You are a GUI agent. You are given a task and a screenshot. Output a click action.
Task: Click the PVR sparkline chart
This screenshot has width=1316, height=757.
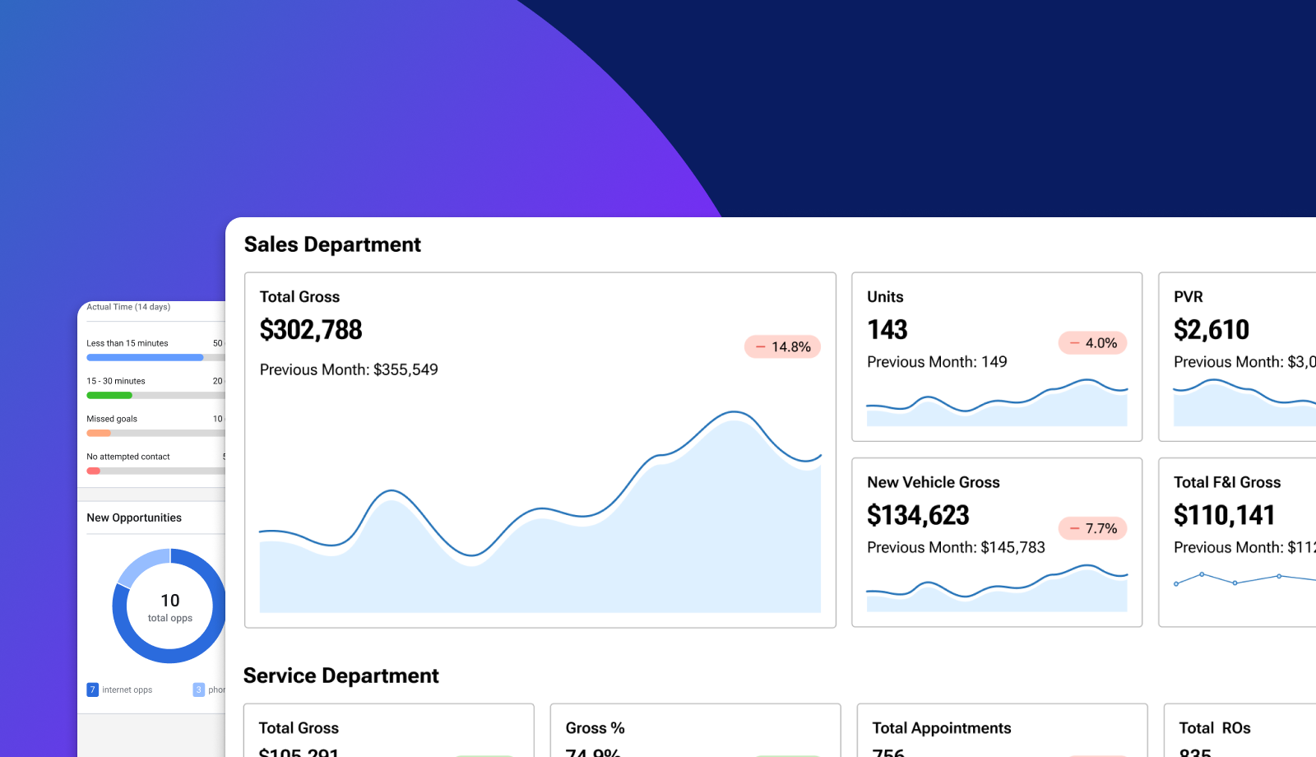pos(1244,402)
